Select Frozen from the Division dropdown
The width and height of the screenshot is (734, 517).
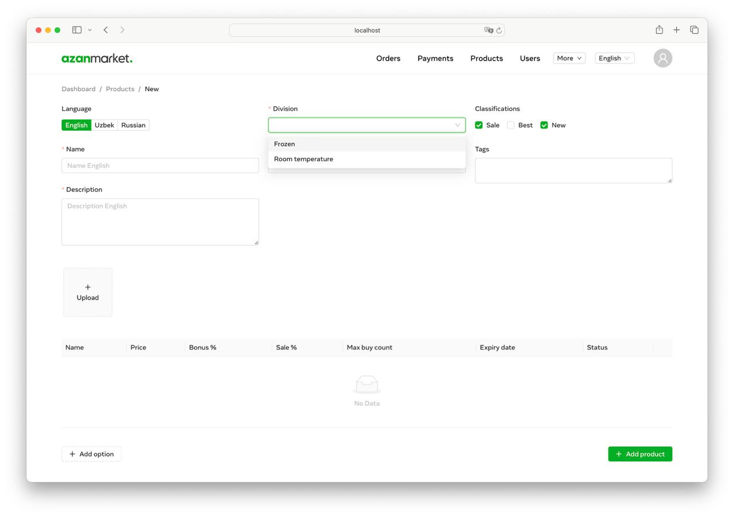(284, 143)
